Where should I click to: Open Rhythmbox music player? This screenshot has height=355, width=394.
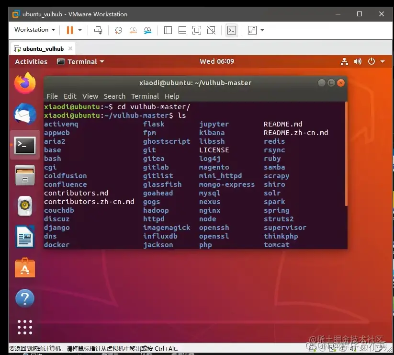(25, 206)
